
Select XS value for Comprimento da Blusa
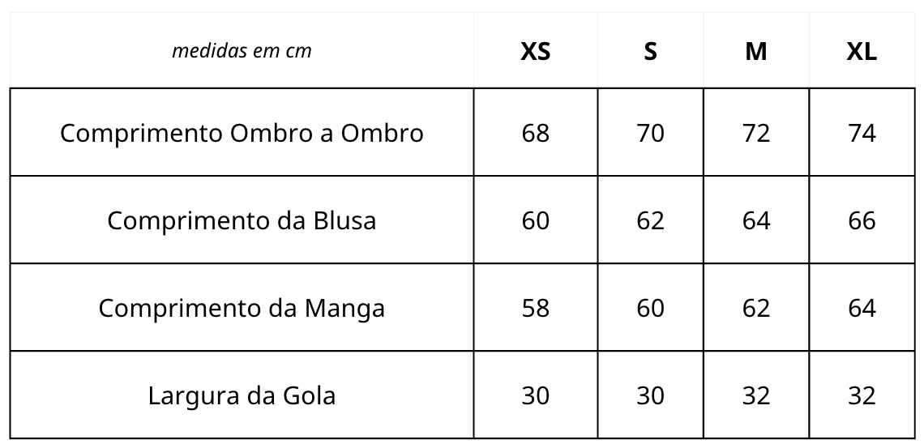[x=535, y=220]
